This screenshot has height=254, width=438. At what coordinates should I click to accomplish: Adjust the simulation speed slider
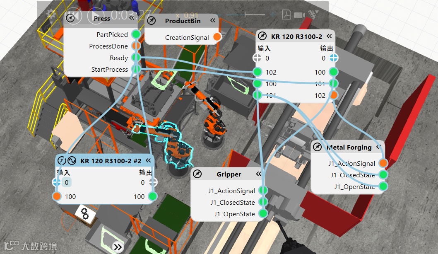pyautogui.click(x=245, y=15)
